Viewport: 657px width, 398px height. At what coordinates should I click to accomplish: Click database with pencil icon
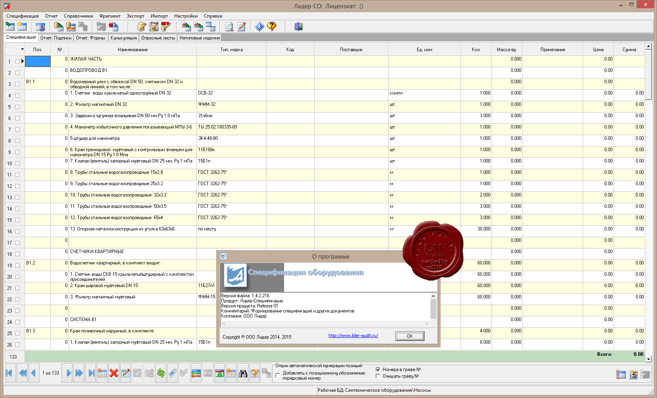[142, 27]
